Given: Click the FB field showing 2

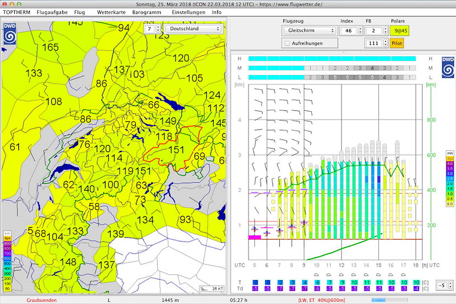Looking at the screenshot, I should pyautogui.click(x=374, y=31).
